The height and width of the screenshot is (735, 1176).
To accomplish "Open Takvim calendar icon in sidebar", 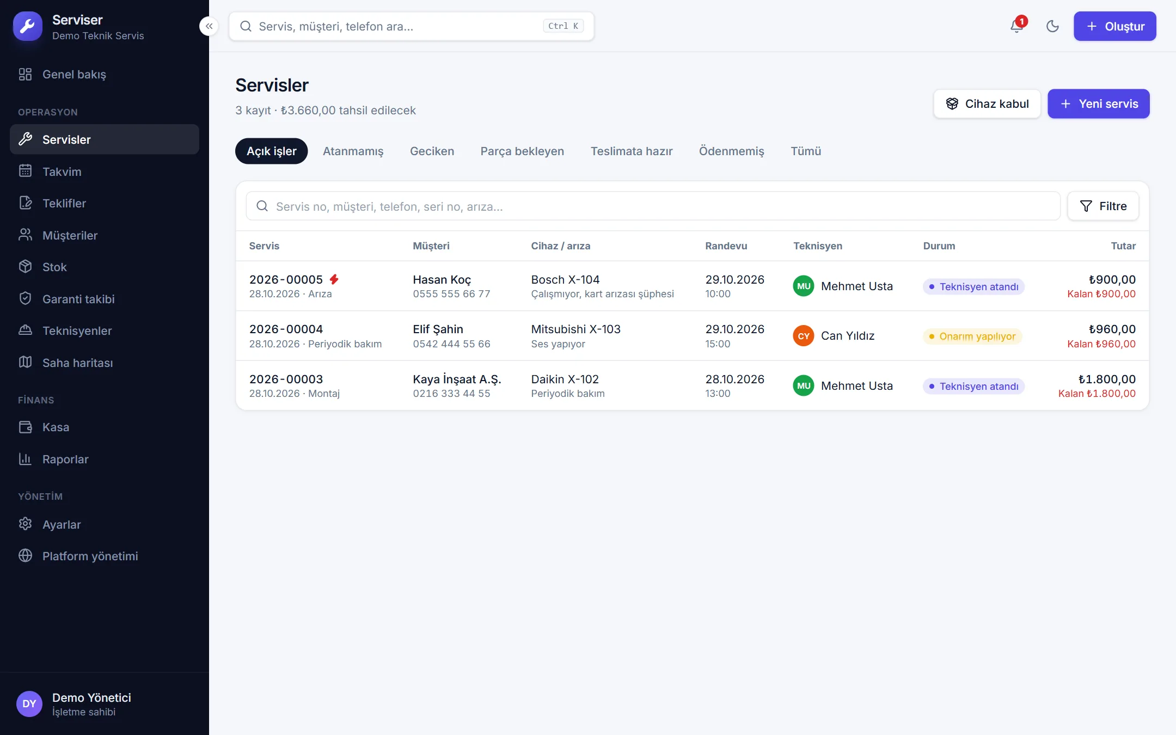I will tap(25, 171).
